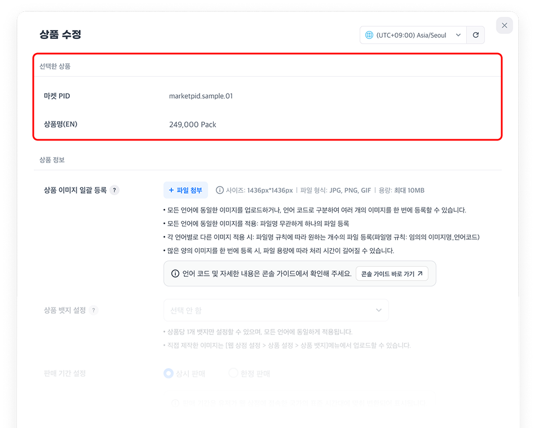This screenshot has height=428, width=535.
Task: Open the Asia/Seoul timezone dropdown
Action: point(413,35)
